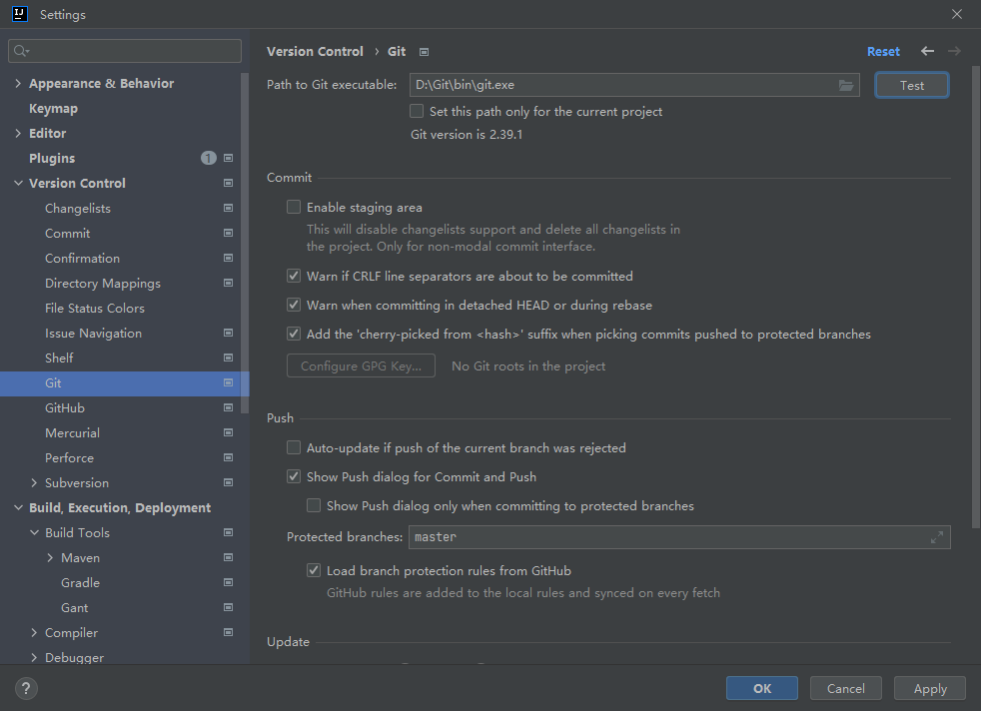The height and width of the screenshot is (711, 981).
Task: Expand the Compiler node
Action: coord(34,633)
